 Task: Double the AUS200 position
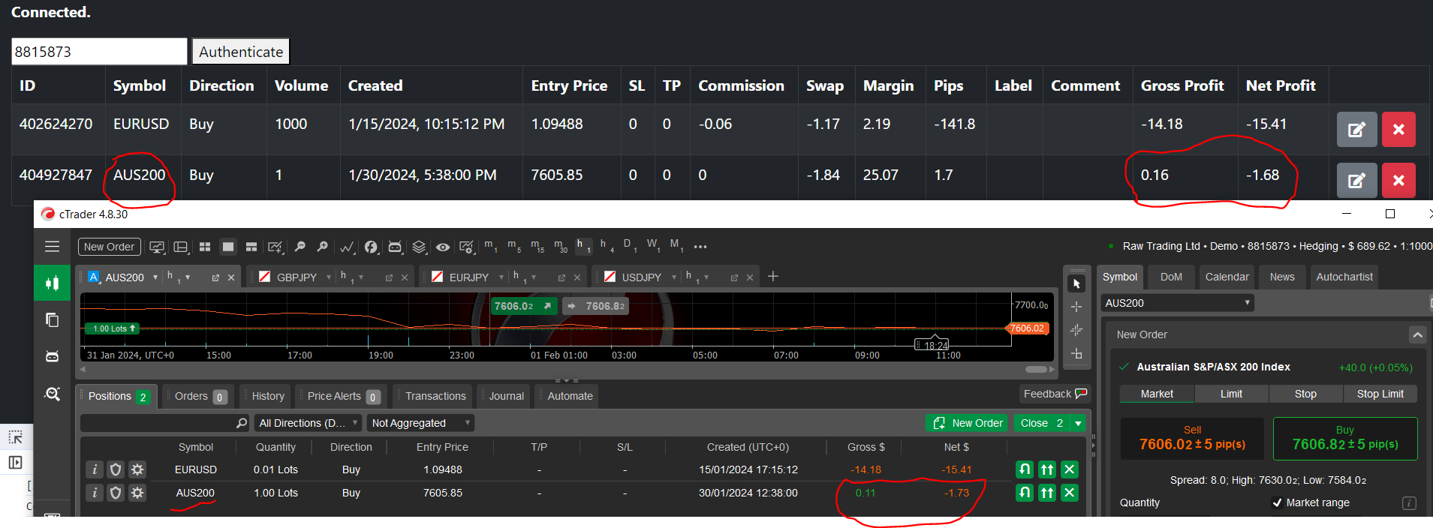[x=1047, y=493]
